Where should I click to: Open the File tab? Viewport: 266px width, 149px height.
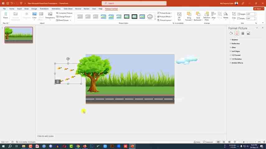pyautogui.click(x=4, y=9)
